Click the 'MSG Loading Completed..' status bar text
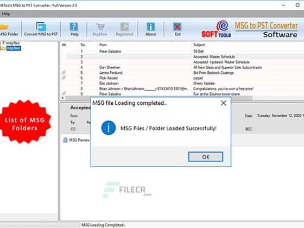This screenshot has height=228, width=304. click(103, 225)
